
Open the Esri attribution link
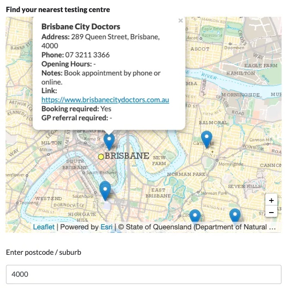tap(107, 227)
